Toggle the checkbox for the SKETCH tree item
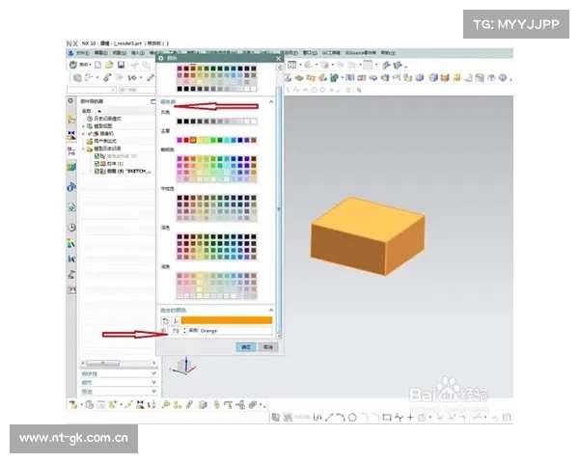The width and height of the screenshot is (579, 463). [x=96, y=171]
